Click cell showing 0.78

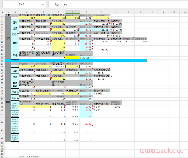tap(72, 130)
